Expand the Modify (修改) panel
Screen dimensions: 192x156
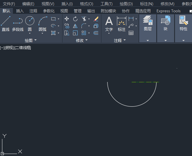[x=82, y=40]
